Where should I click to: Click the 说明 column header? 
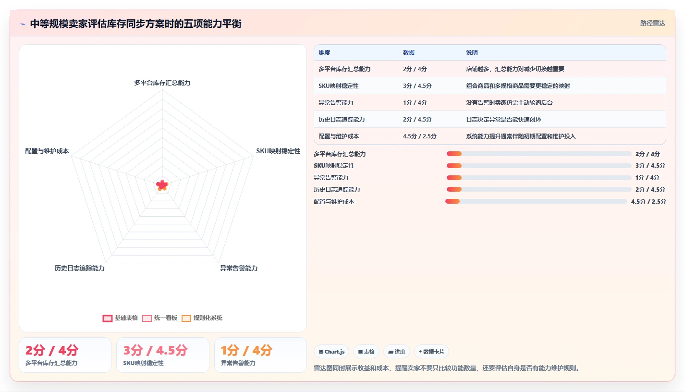click(472, 53)
